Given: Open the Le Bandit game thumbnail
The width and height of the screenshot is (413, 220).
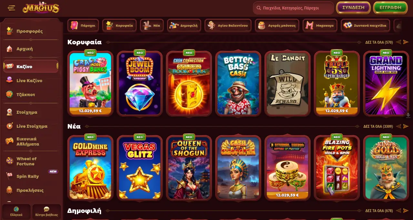Looking at the screenshot, I should 287,84.
